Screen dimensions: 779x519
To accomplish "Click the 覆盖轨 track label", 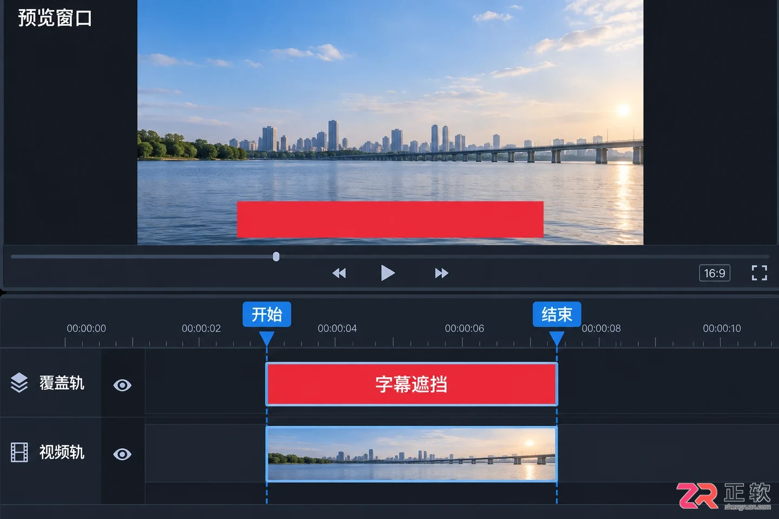I will [x=62, y=383].
